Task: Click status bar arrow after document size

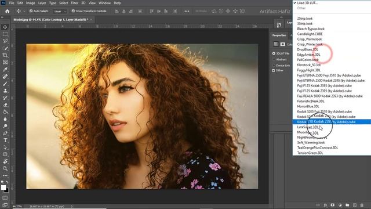Action: pos(72,207)
